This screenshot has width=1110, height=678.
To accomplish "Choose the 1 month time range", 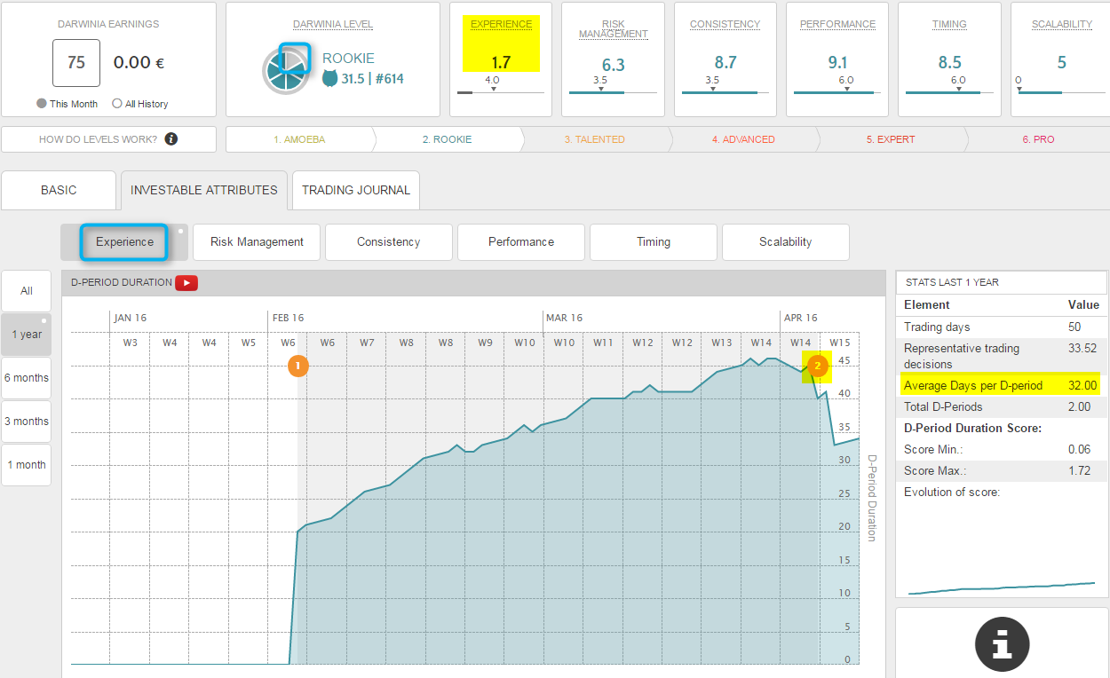I will 27,465.
